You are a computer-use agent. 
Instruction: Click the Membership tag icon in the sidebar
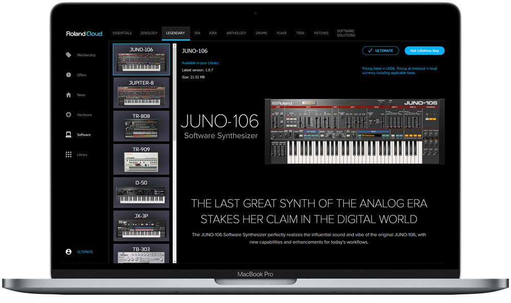(68, 55)
